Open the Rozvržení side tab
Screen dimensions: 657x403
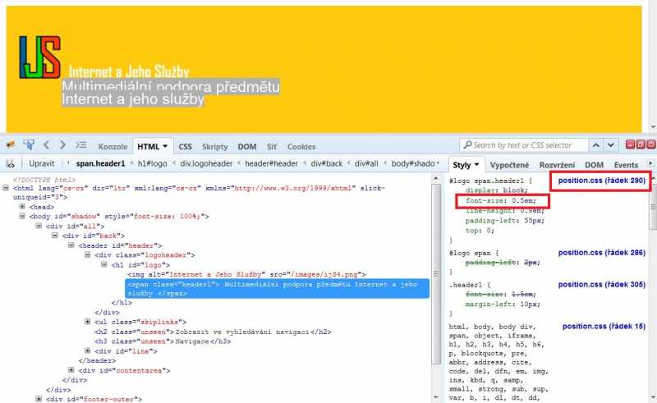point(557,165)
